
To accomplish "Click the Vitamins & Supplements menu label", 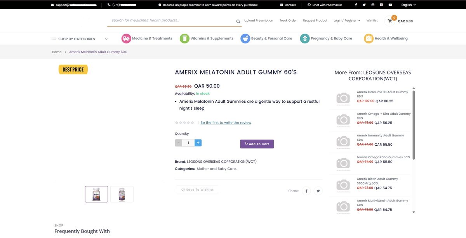I will [212, 38].
